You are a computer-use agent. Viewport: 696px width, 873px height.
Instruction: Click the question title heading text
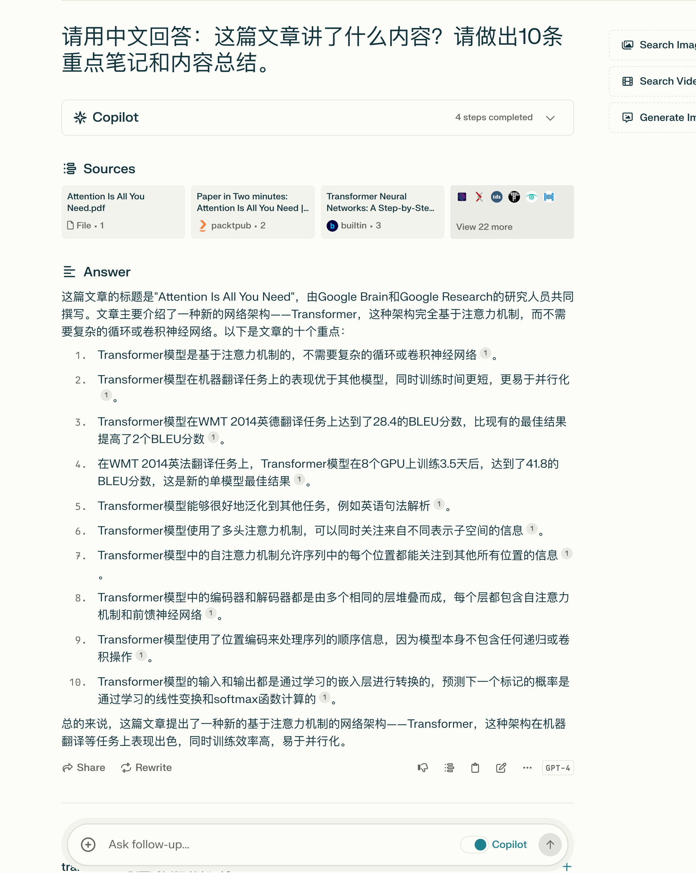click(312, 49)
